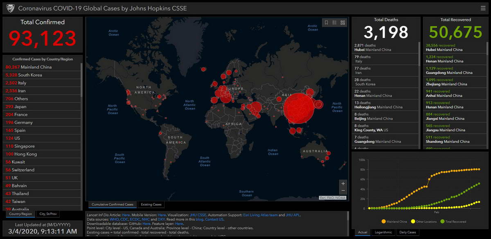Select the City, St/Prov list tab
Viewport: 491px width, 239px height.
[x=48, y=214]
